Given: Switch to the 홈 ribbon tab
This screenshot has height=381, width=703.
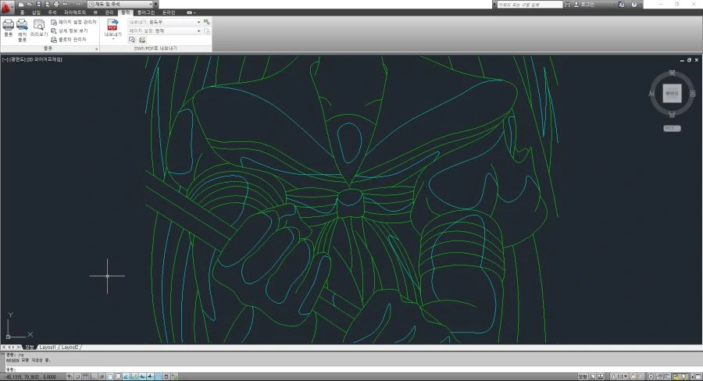Looking at the screenshot, I should [x=22, y=12].
